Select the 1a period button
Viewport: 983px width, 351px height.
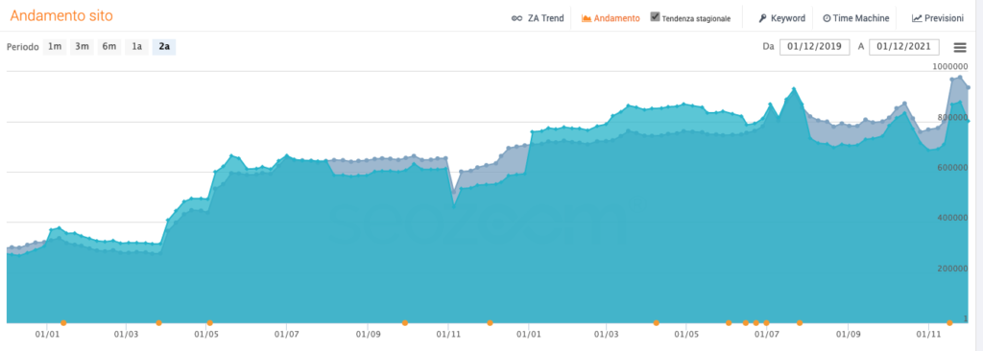[136, 47]
